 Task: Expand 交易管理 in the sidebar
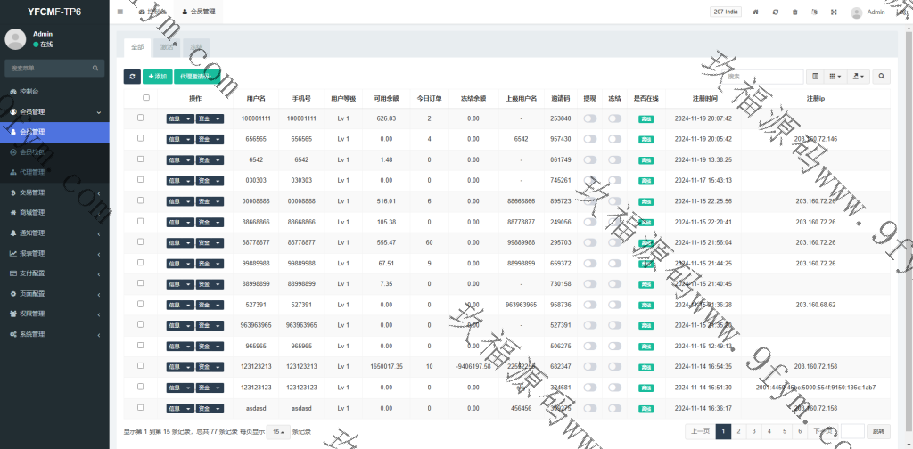(55, 192)
